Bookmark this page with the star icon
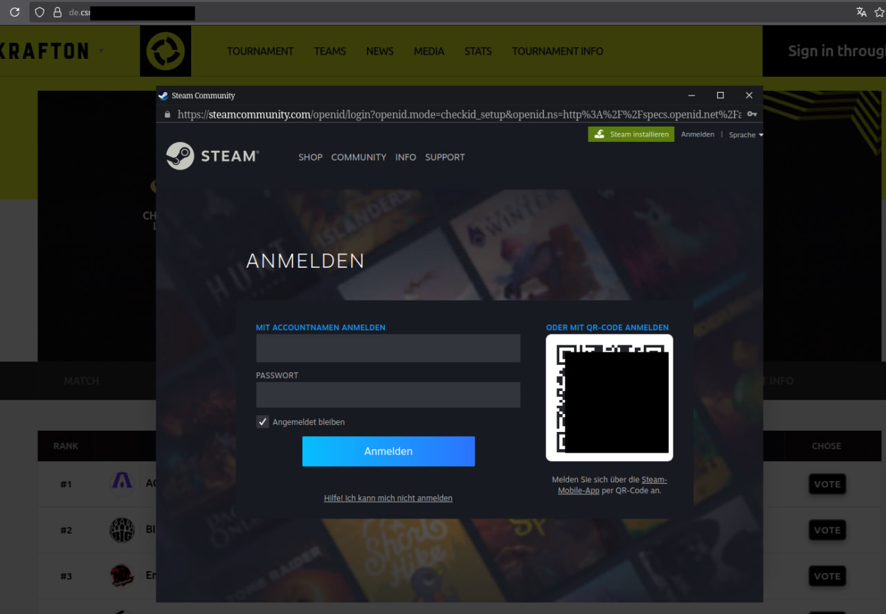Image resolution: width=886 pixels, height=614 pixels. (879, 12)
